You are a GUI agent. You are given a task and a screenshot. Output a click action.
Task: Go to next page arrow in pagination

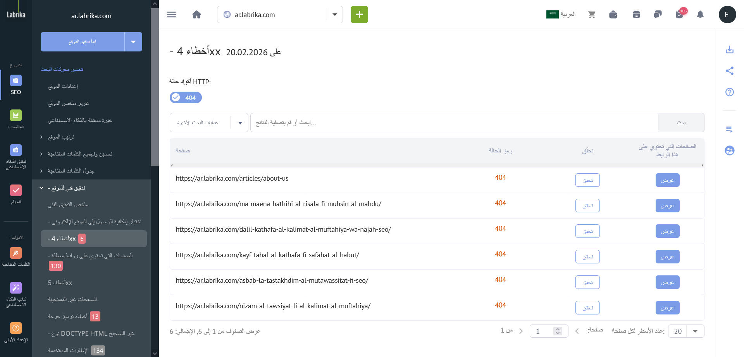(x=521, y=331)
